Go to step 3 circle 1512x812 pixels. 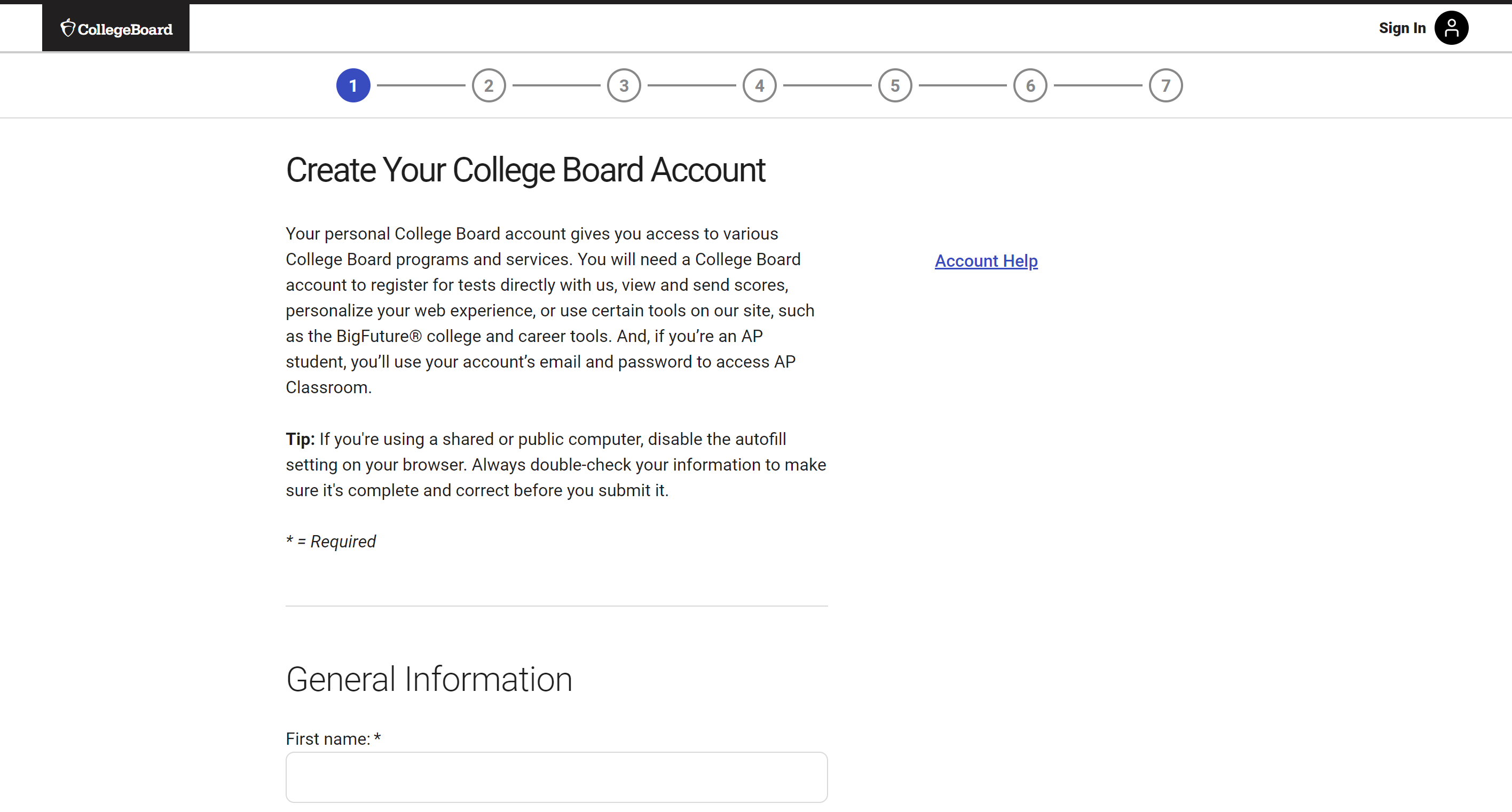[x=624, y=86]
